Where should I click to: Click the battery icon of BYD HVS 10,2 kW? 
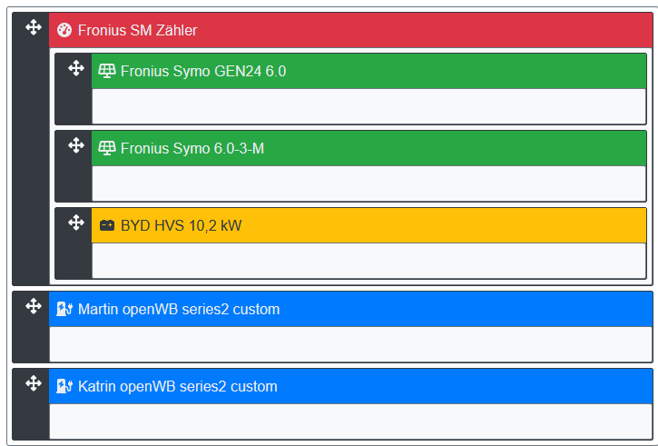click(x=106, y=225)
